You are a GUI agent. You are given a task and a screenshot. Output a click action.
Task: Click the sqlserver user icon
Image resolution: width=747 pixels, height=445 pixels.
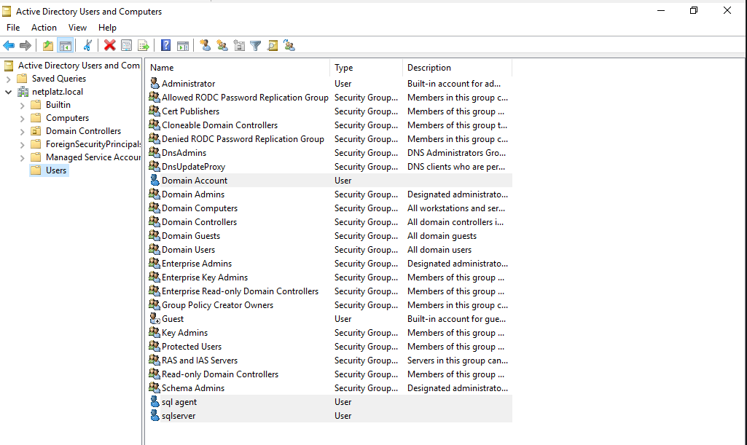tap(155, 415)
